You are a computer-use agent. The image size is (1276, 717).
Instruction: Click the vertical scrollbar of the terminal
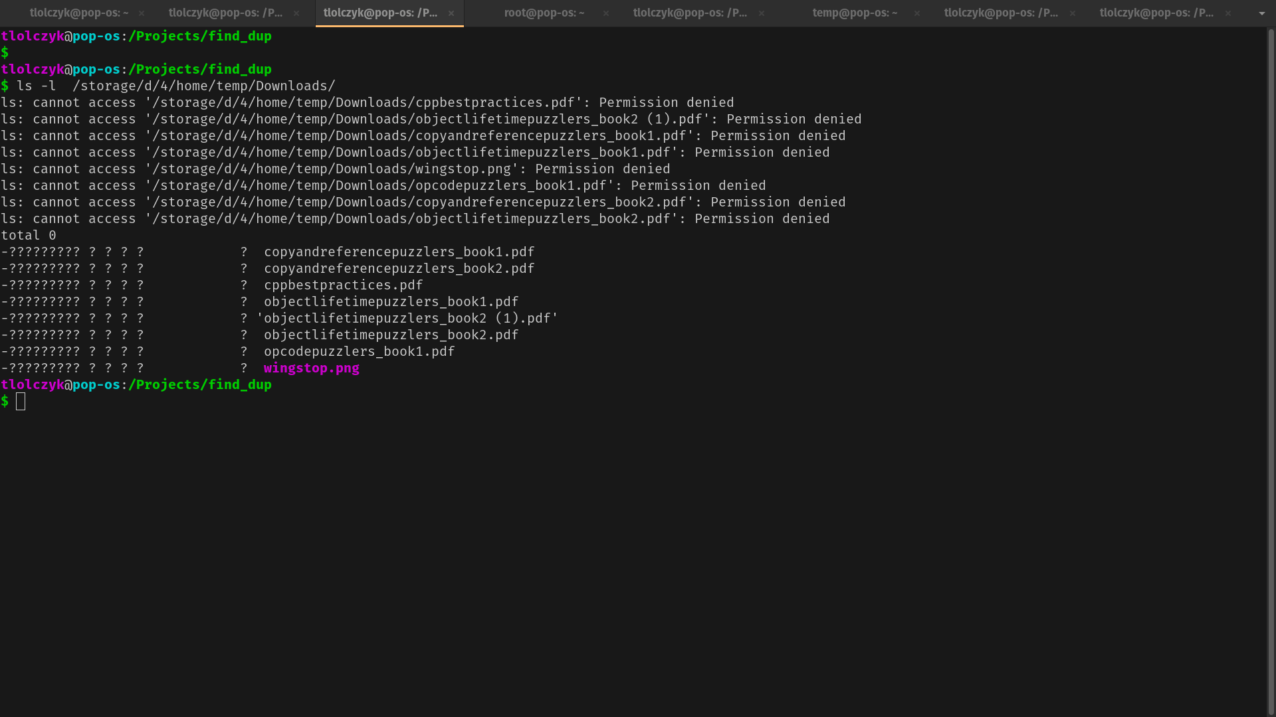tap(1271, 372)
